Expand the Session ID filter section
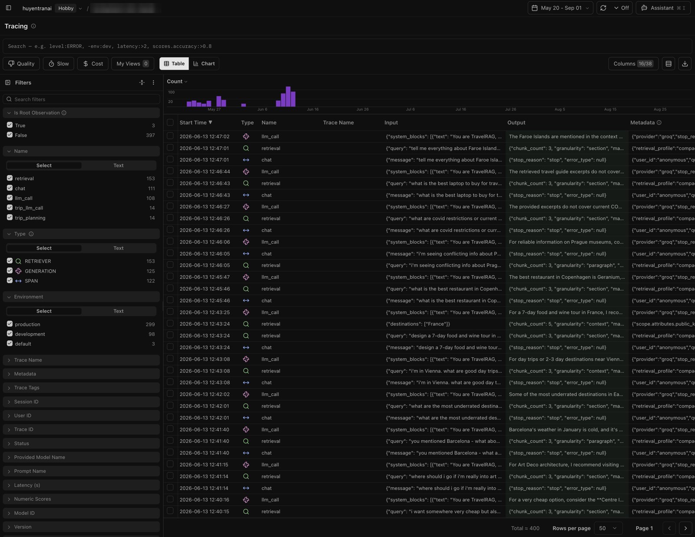This screenshot has height=537, width=695. [81, 402]
